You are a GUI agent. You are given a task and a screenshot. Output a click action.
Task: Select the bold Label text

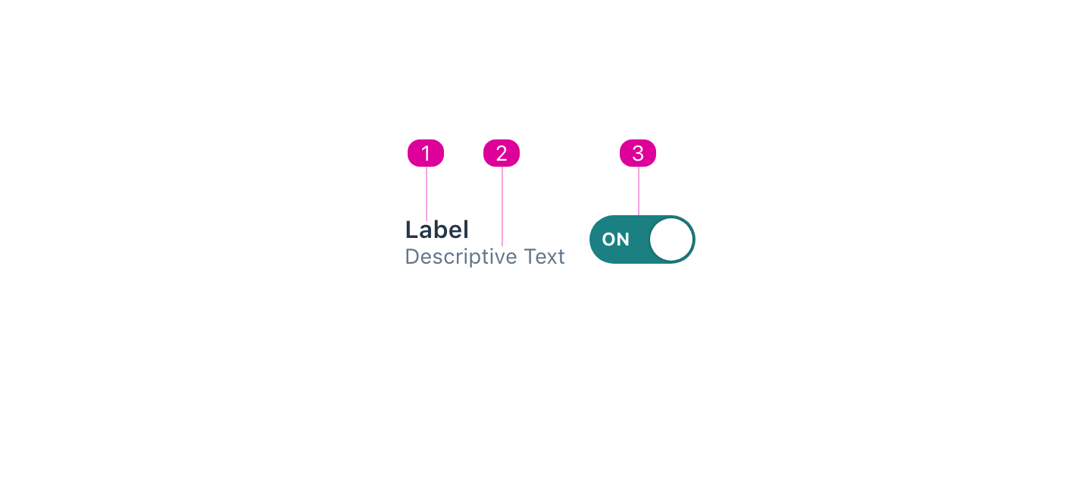coord(437,230)
